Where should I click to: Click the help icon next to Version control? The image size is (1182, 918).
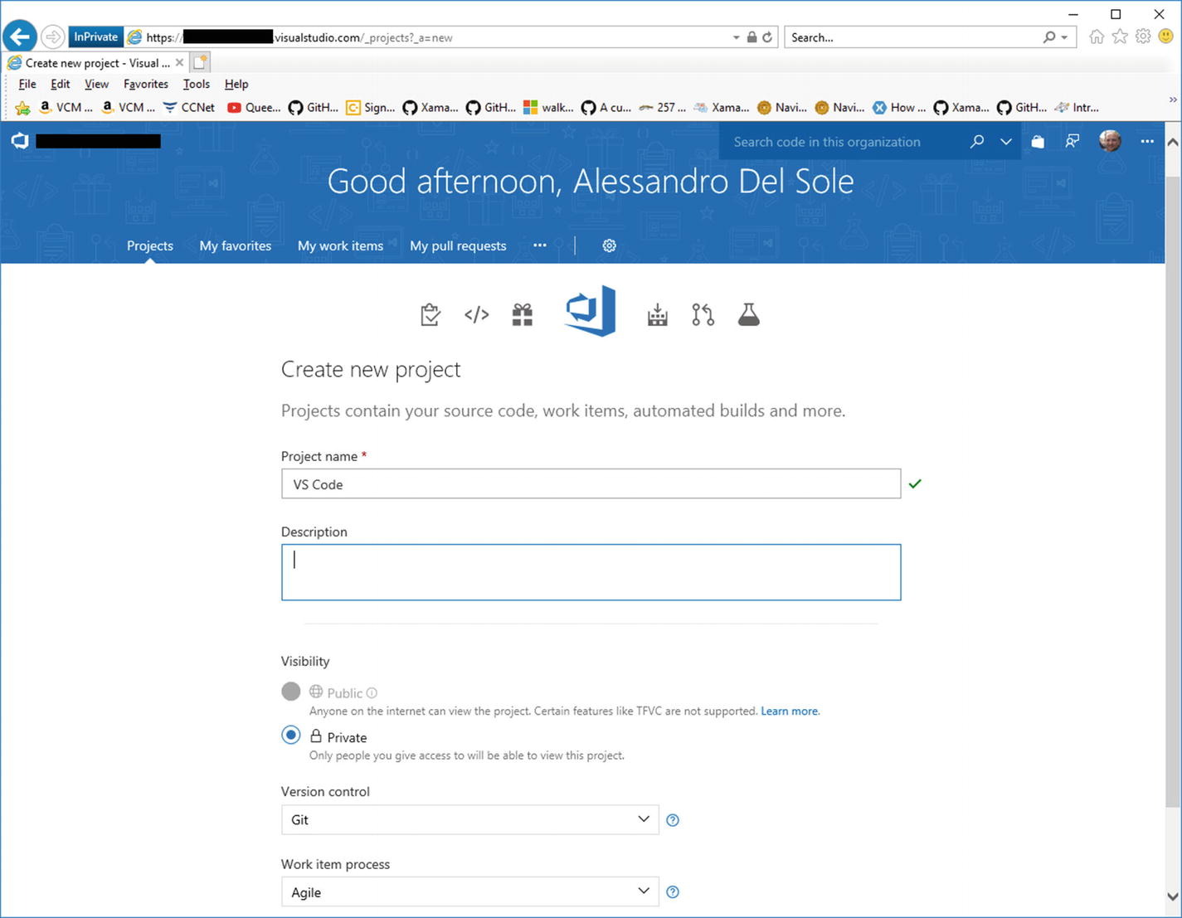click(x=673, y=820)
